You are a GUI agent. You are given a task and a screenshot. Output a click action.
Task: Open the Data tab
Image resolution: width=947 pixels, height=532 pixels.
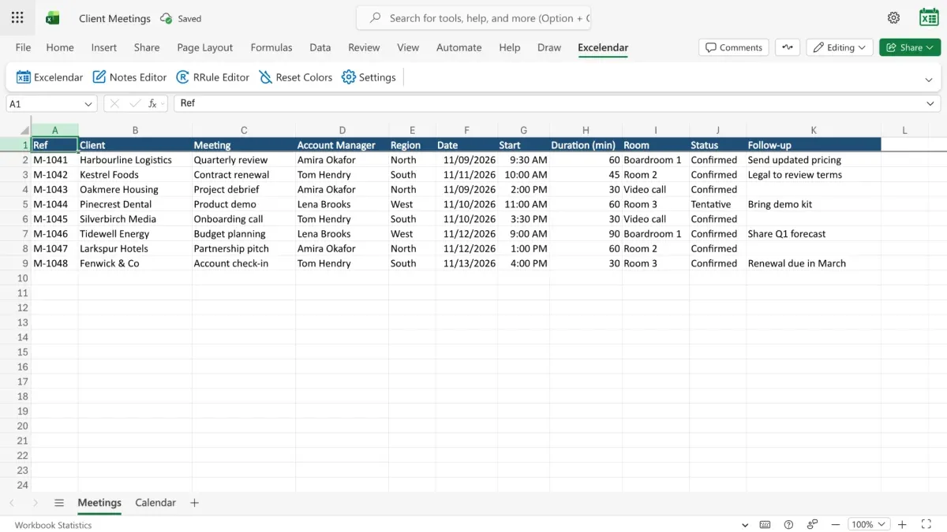point(320,47)
